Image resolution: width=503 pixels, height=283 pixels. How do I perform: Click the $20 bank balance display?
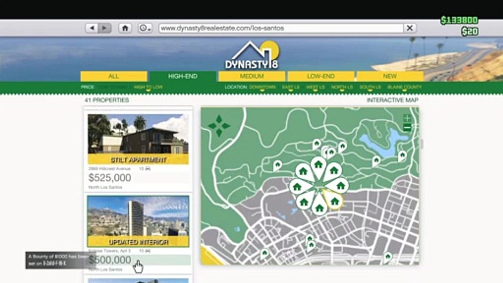470,31
